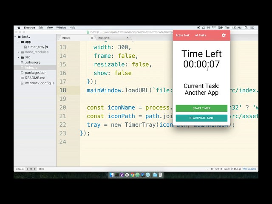272x204 pixels.
Task: Open the Electron menu
Action: [29, 28]
